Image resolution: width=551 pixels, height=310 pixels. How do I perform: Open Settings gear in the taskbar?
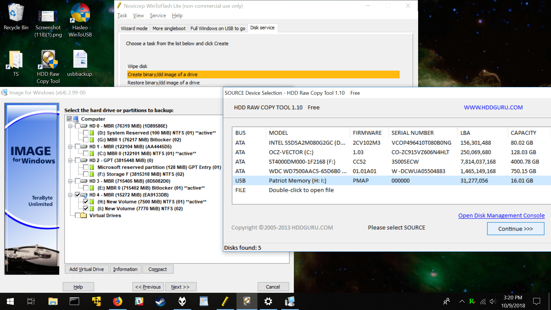coord(268,301)
